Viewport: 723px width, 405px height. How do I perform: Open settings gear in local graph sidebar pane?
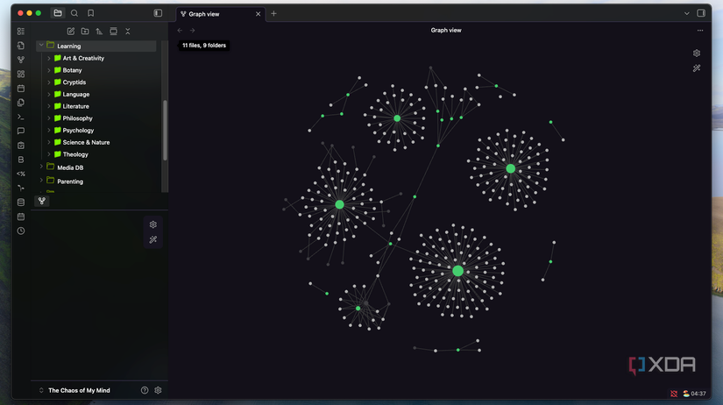[x=153, y=224]
